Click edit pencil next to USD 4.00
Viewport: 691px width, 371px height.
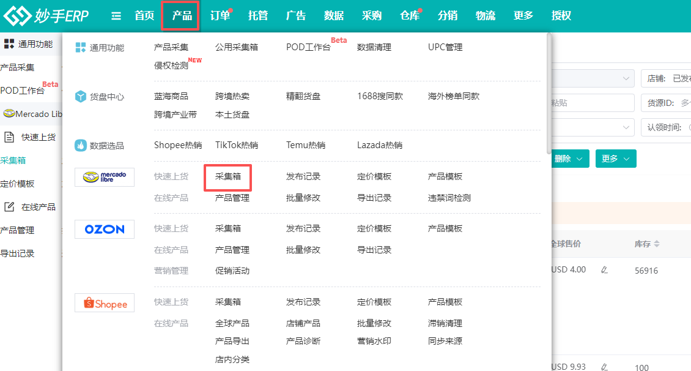(604, 269)
